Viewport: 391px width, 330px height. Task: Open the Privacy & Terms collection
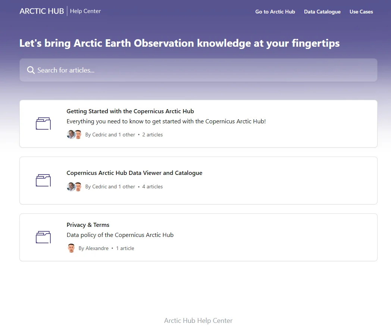pos(88,225)
